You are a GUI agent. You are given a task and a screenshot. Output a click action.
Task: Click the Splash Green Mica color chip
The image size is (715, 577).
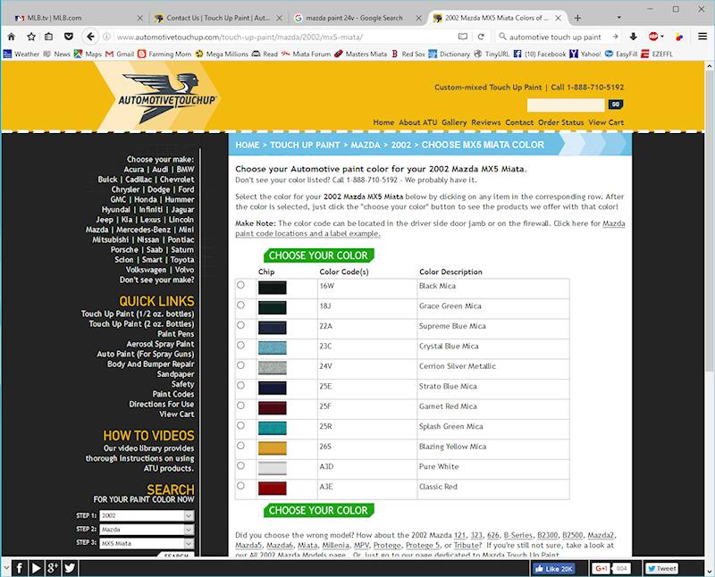pyautogui.click(x=273, y=428)
